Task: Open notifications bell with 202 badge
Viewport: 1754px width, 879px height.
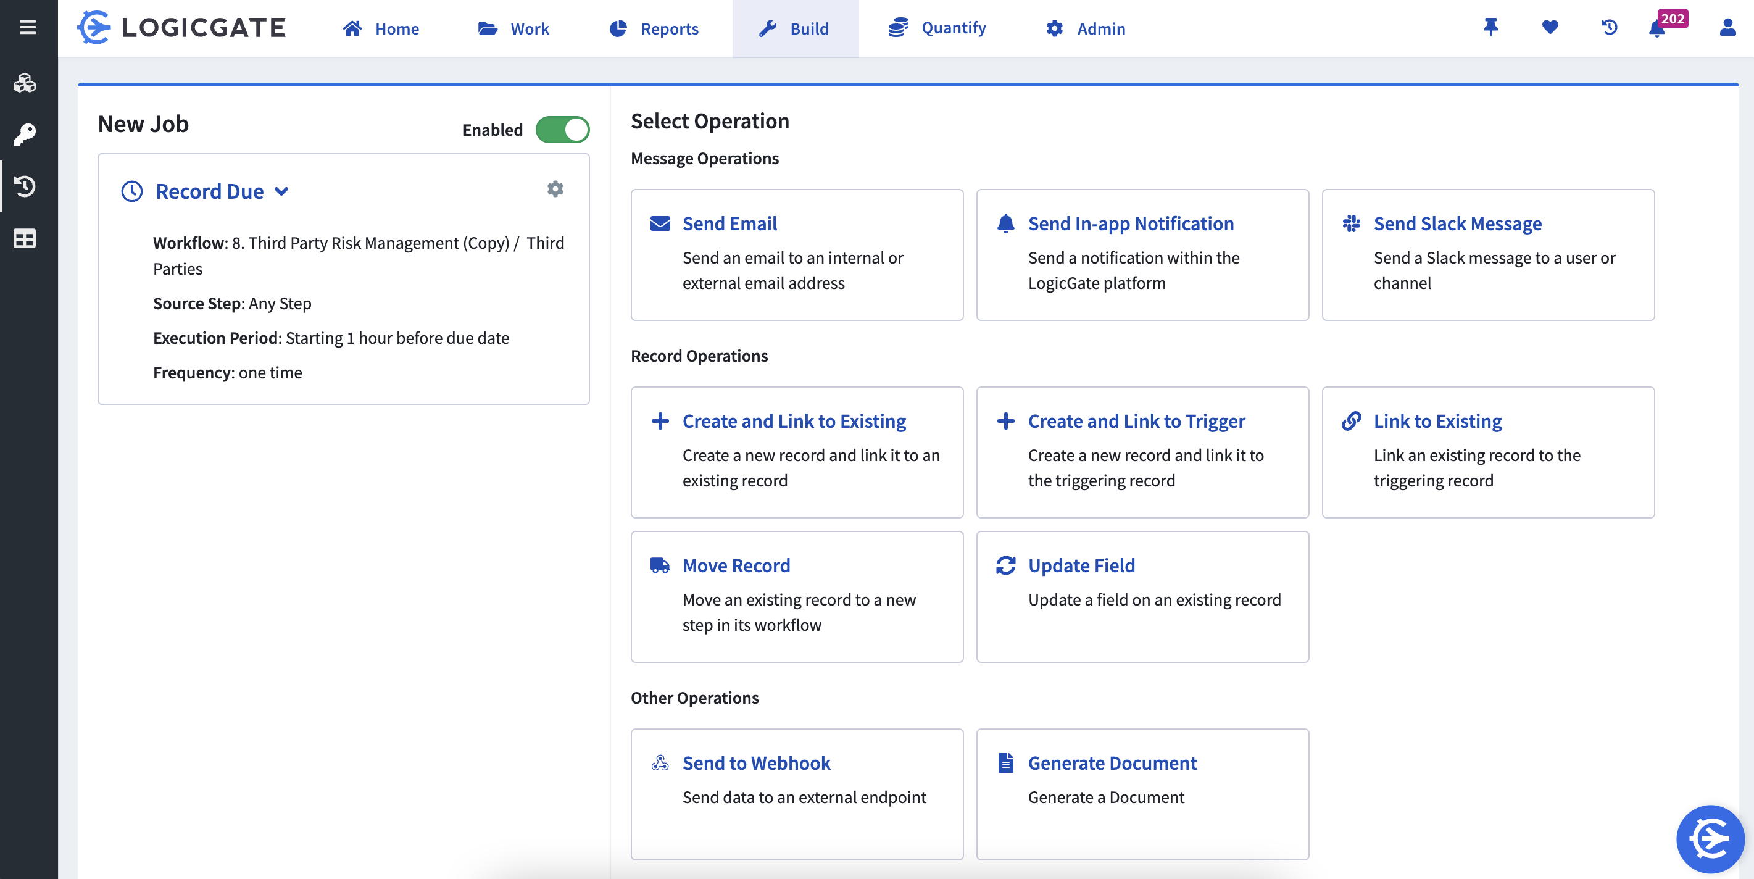Action: click(1657, 28)
